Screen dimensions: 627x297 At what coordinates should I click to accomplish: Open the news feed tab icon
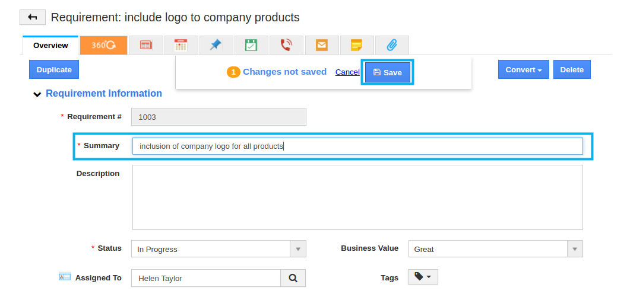tap(146, 45)
